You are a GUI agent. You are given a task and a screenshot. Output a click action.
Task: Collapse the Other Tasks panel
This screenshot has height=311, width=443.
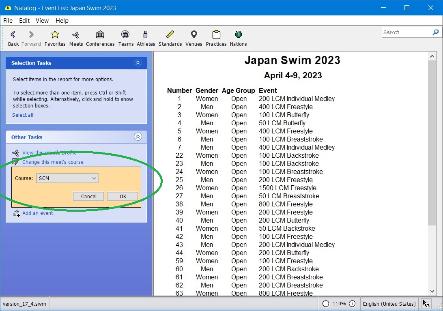pyautogui.click(x=138, y=137)
